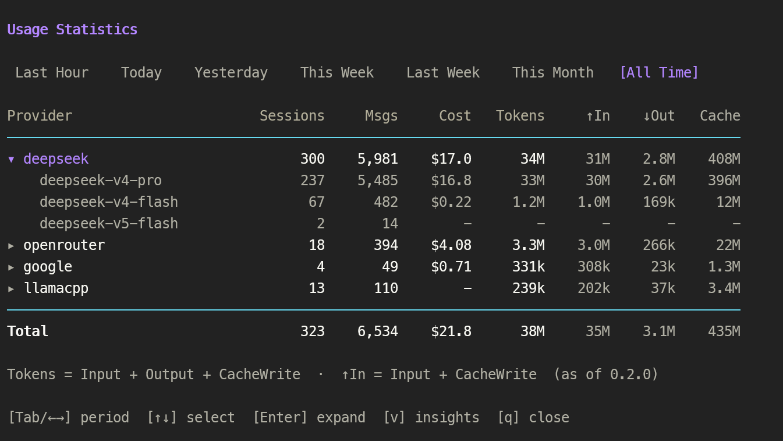Click the llamacpp provider name

click(x=56, y=288)
